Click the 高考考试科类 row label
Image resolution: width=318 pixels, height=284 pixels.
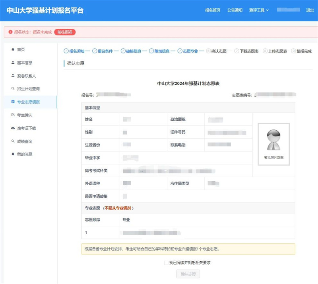(96, 170)
